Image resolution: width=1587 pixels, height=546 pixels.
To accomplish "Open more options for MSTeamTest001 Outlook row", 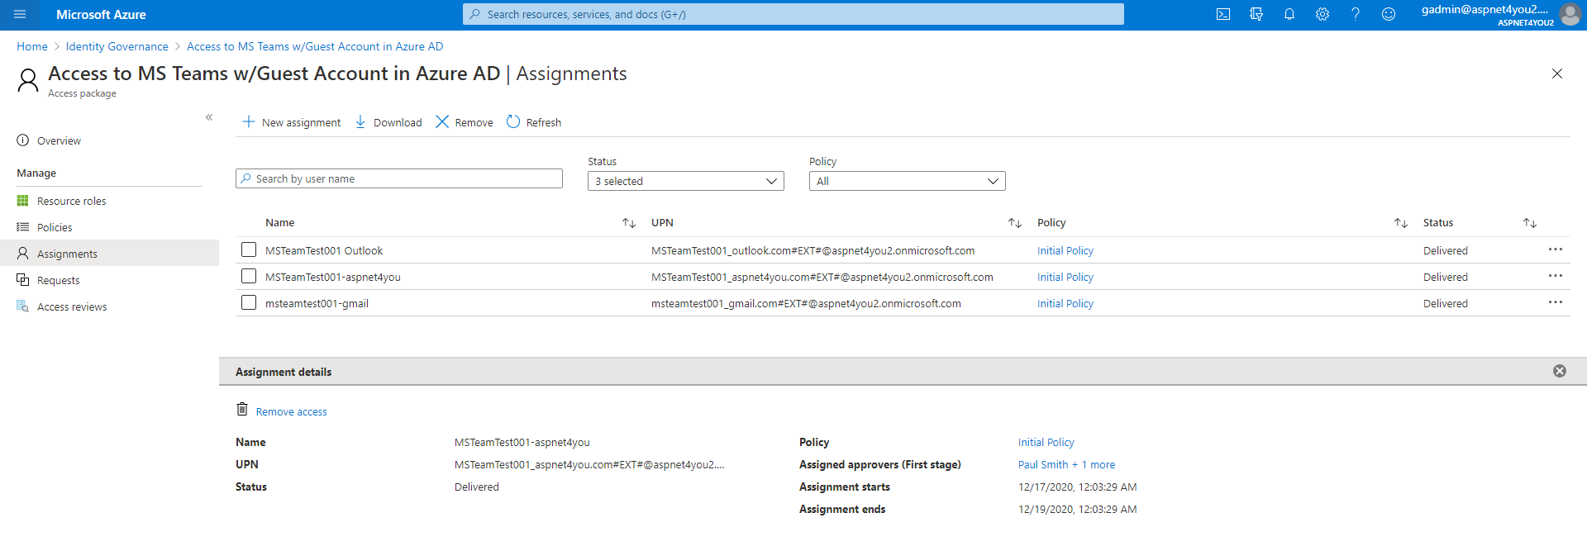I will point(1556,249).
